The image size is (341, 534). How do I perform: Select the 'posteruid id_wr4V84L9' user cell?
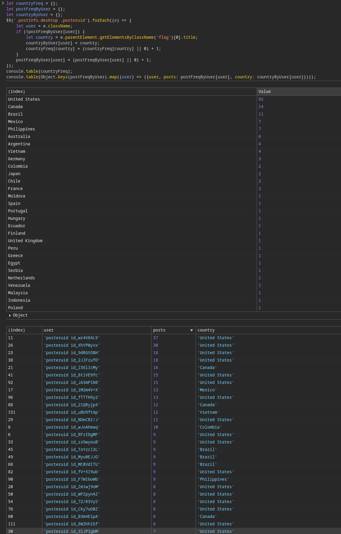click(x=72, y=338)
